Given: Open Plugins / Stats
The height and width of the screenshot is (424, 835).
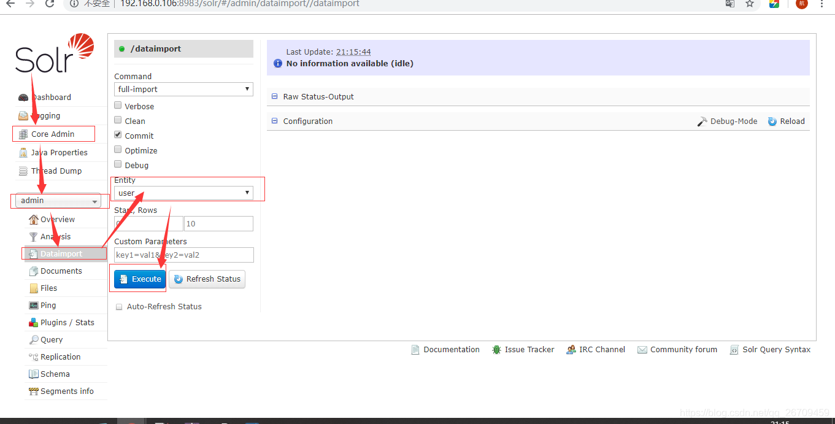Looking at the screenshot, I should tap(67, 322).
